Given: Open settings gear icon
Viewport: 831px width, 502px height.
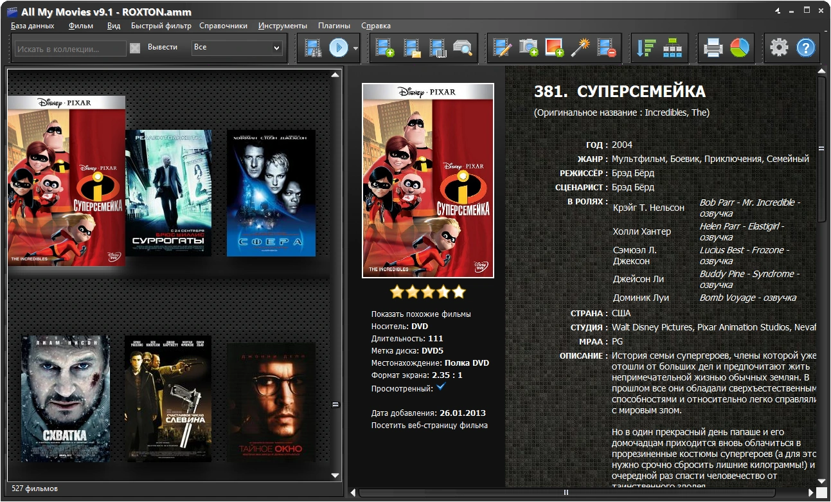Looking at the screenshot, I should [779, 48].
